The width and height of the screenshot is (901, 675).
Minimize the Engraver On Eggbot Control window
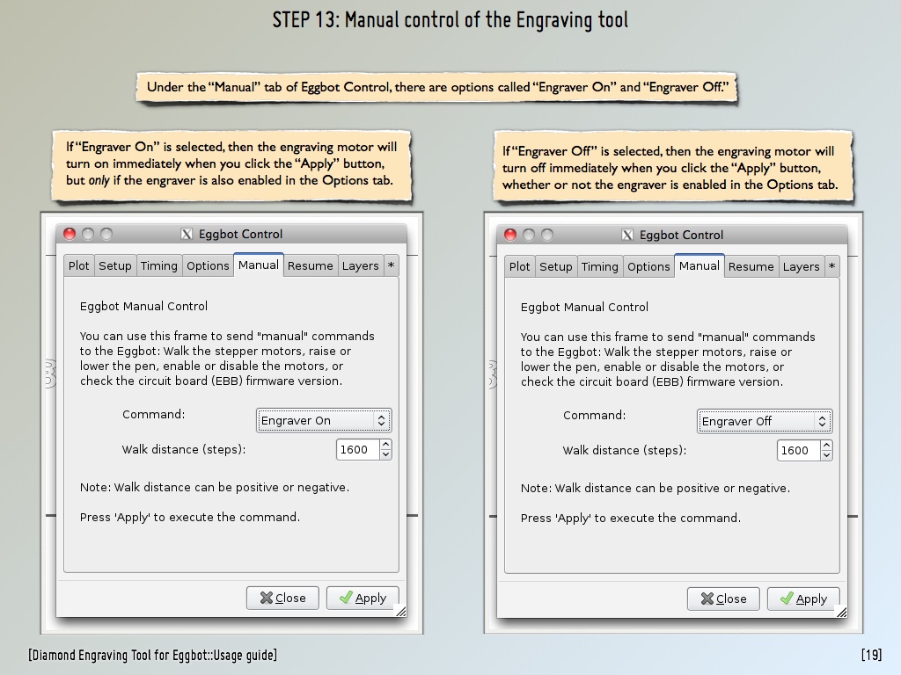[x=88, y=234]
